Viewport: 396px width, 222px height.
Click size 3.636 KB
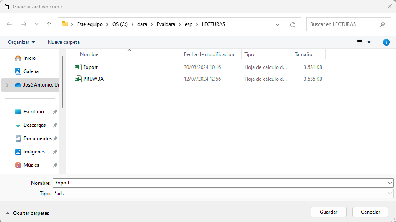[313, 79]
